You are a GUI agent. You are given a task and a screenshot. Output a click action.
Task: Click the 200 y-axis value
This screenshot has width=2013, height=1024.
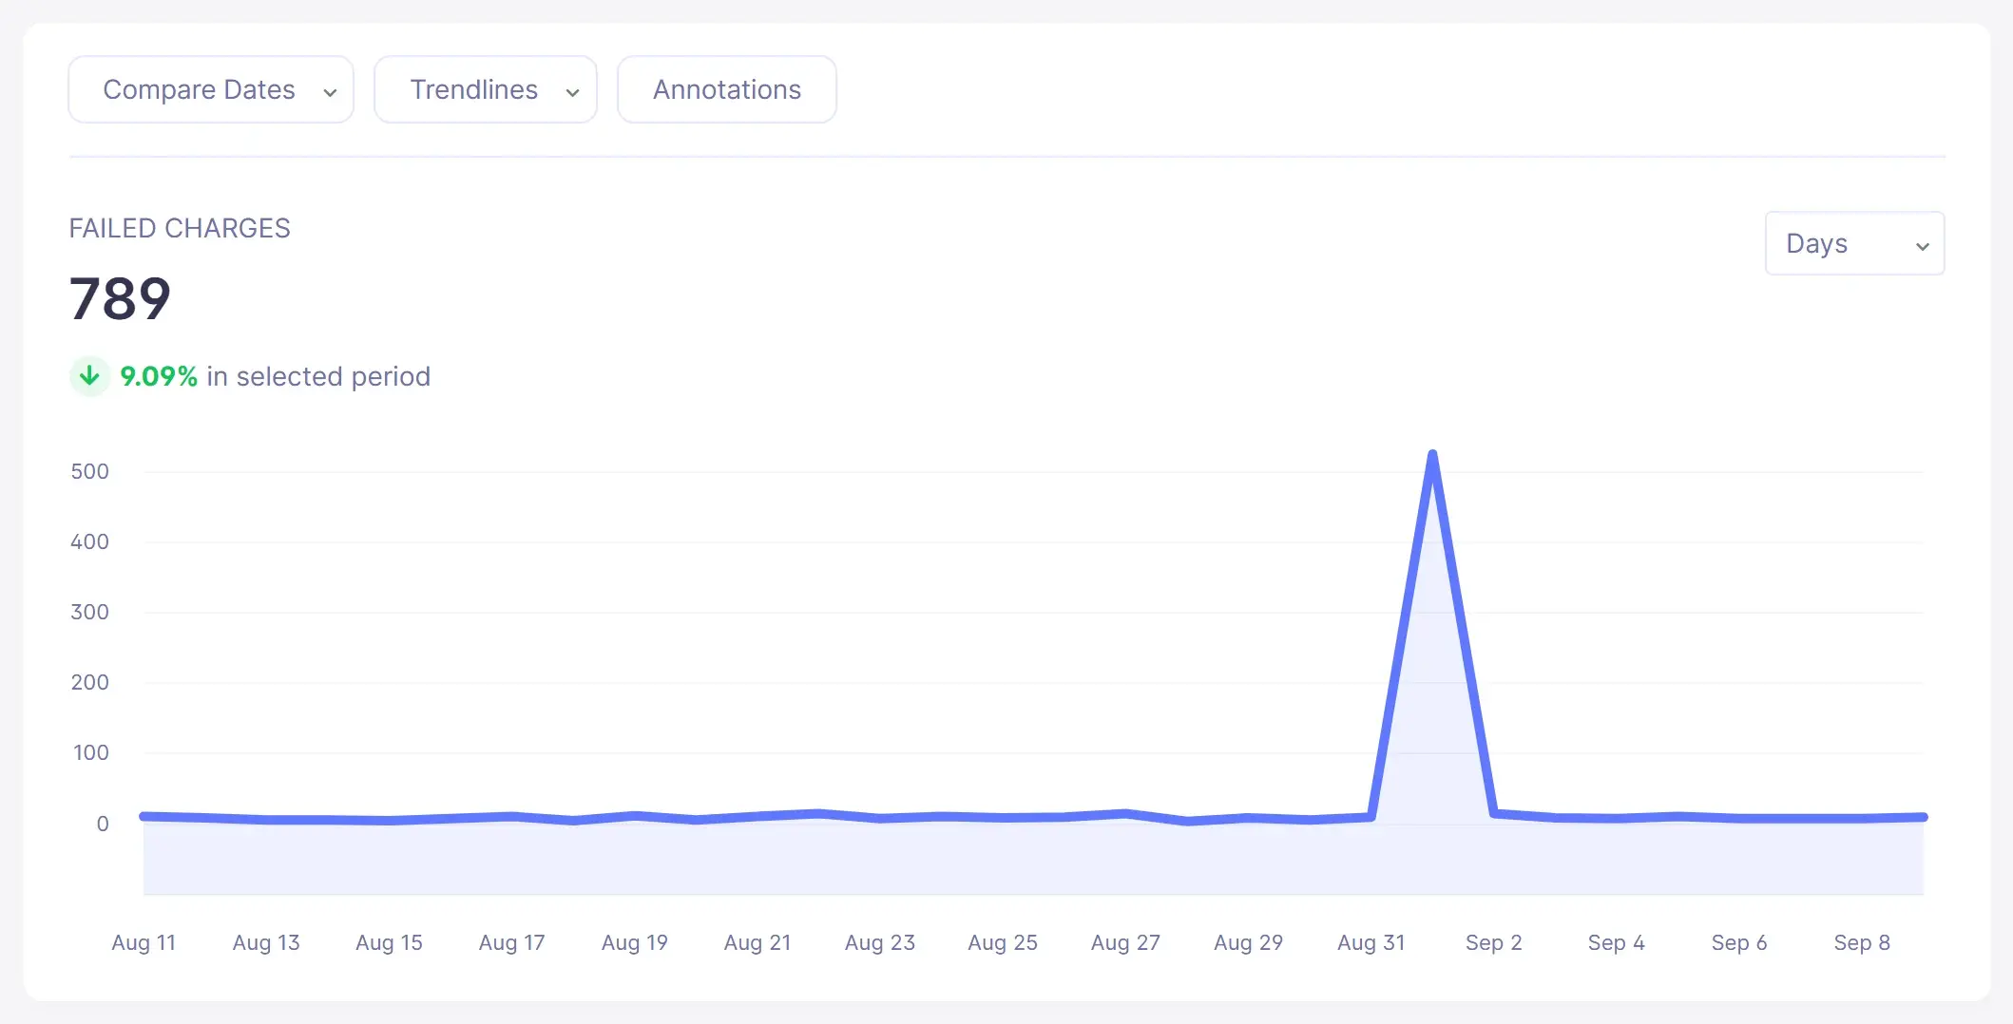[x=90, y=682]
